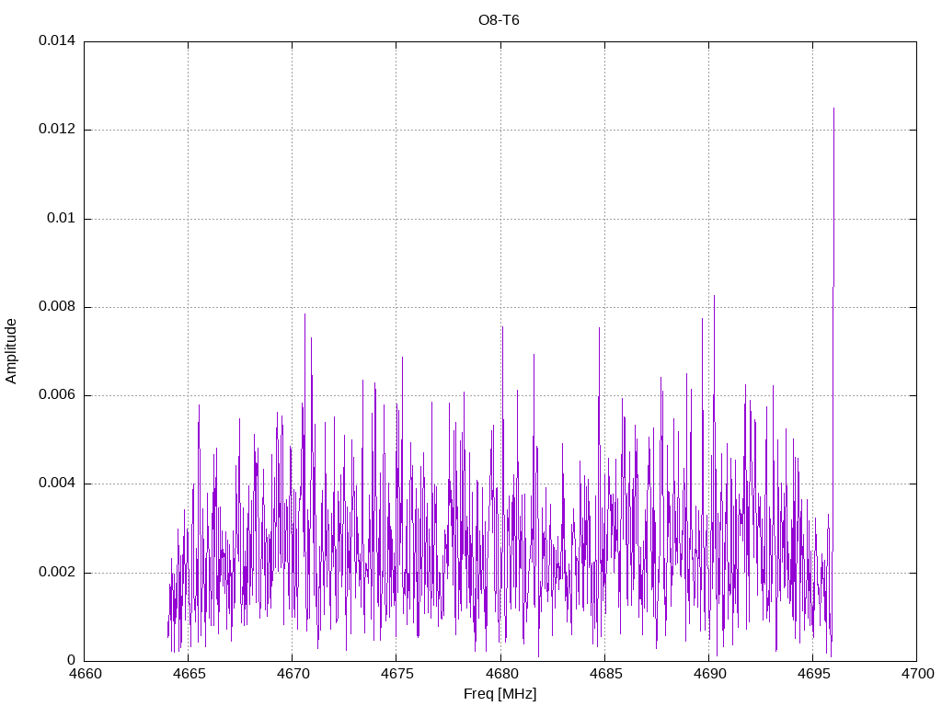This screenshot has width=942, height=706.
Task: Click the 0.014 y-axis tick label
Action: [x=57, y=40]
